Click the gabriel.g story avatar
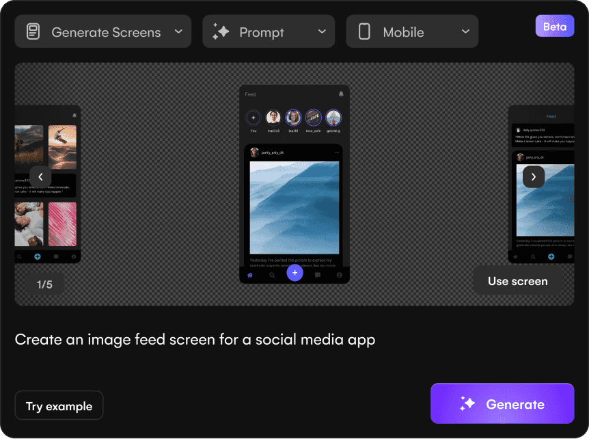Screen dimensions: 589x439 click(x=333, y=118)
